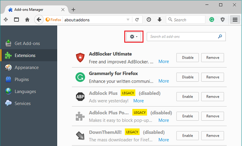Remove Grammarly for Firefox

[x=212, y=77]
